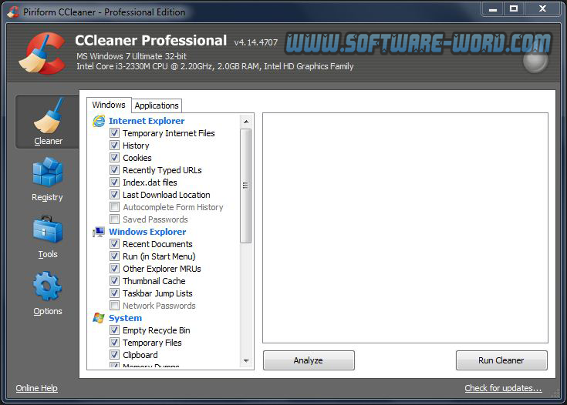Screen dimensions: 567x405
Task: Click the Tools label in sidebar
Action: [48, 254]
